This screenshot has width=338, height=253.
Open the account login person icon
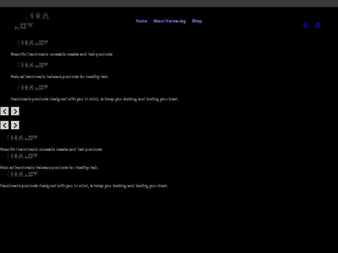pos(305,25)
